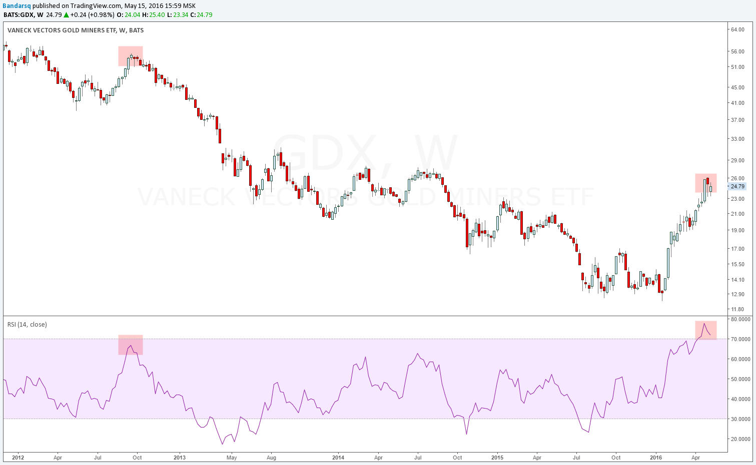Click the 29.00 price axis label
756x465 pixels.
click(737, 160)
